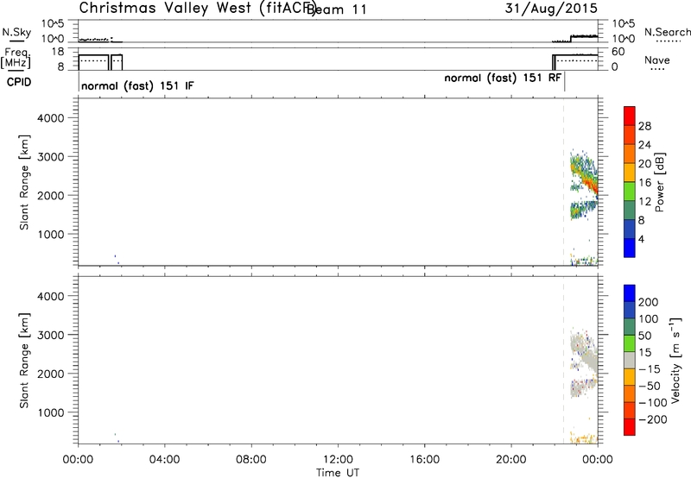The width and height of the screenshot is (691, 478).
Task: Click the '18' frequency axis tick
Action: point(58,52)
